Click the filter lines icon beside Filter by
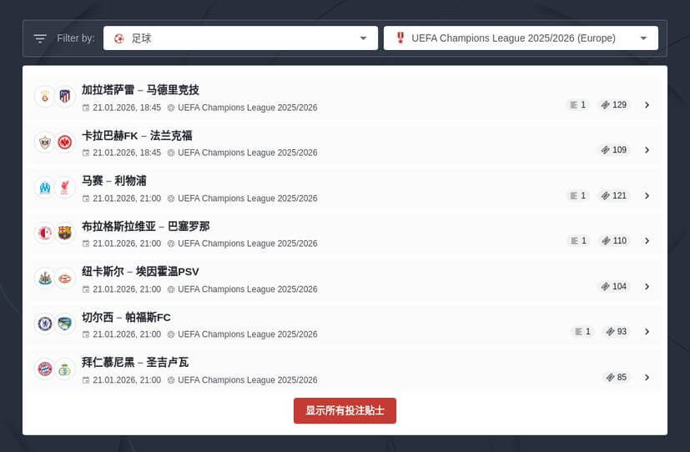This screenshot has width=690, height=452. coord(40,38)
